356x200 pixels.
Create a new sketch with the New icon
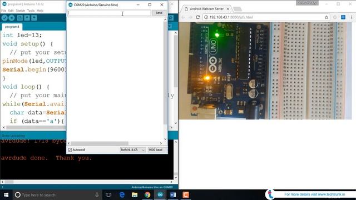(20, 18)
